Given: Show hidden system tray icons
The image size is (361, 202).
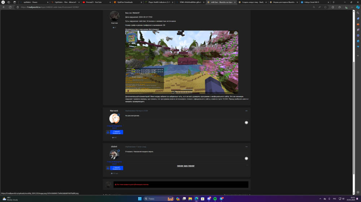Looking at the screenshot, I should coord(320,199).
